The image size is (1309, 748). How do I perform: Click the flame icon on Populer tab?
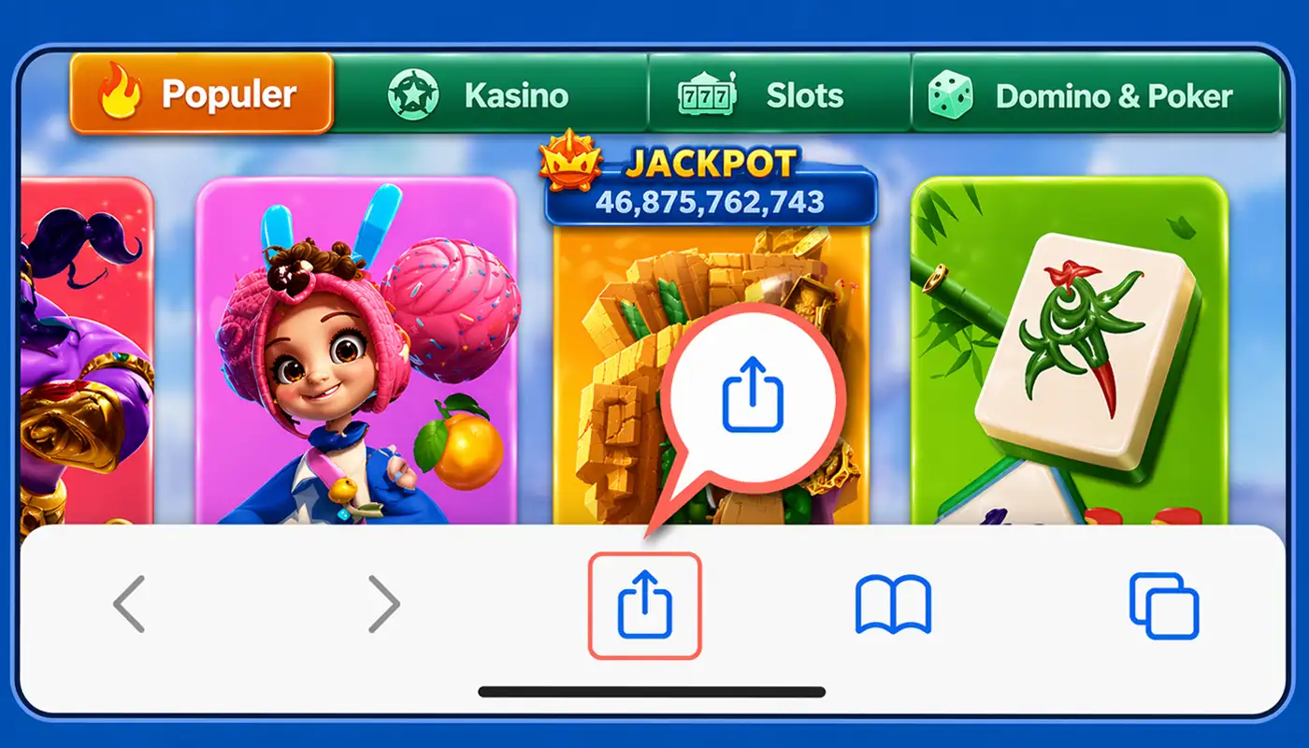point(121,93)
